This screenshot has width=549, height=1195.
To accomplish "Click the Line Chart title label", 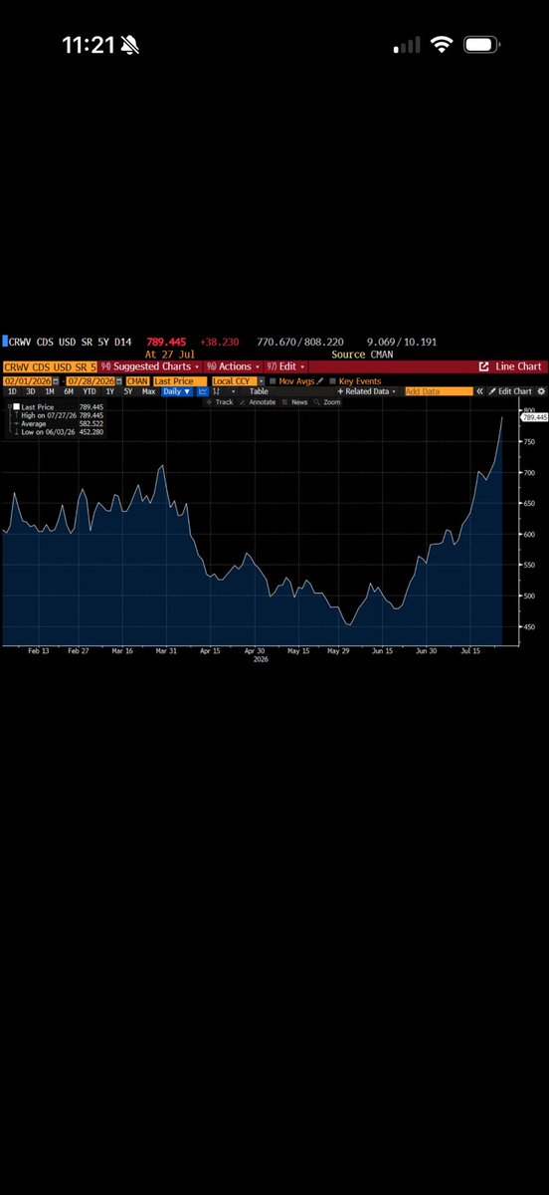I will 519,366.
